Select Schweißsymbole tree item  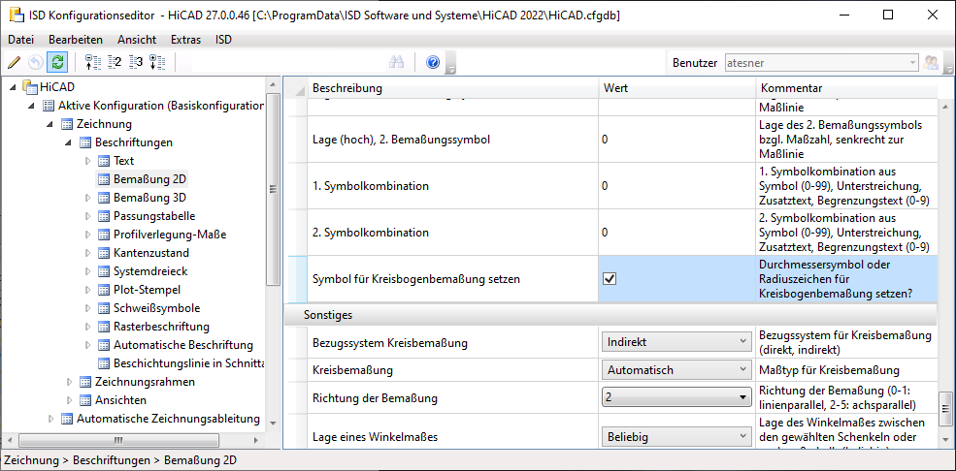[x=156, y=308]
